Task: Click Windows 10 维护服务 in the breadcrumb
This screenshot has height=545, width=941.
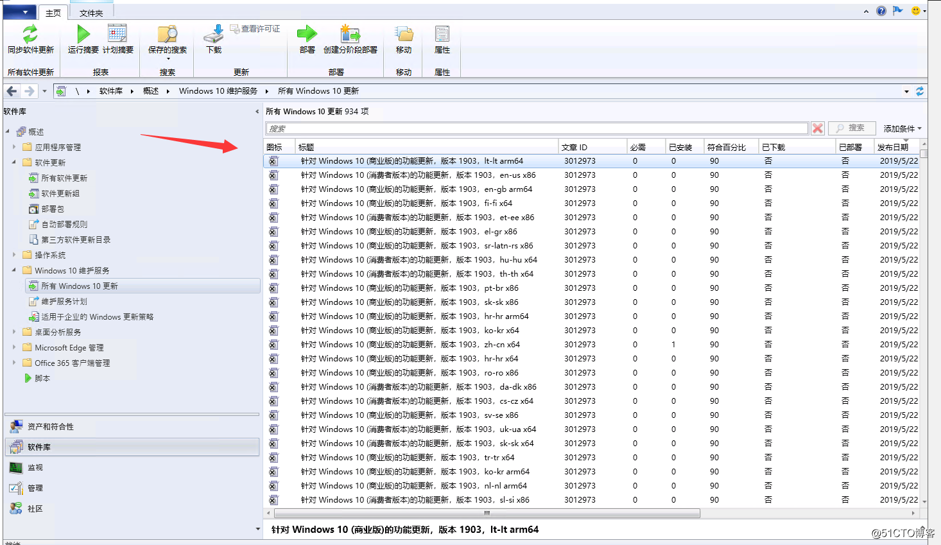Action: point(218,91)
